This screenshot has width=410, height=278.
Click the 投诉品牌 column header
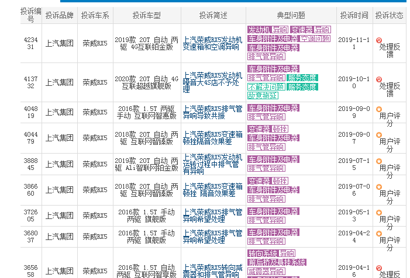(59, 15)
